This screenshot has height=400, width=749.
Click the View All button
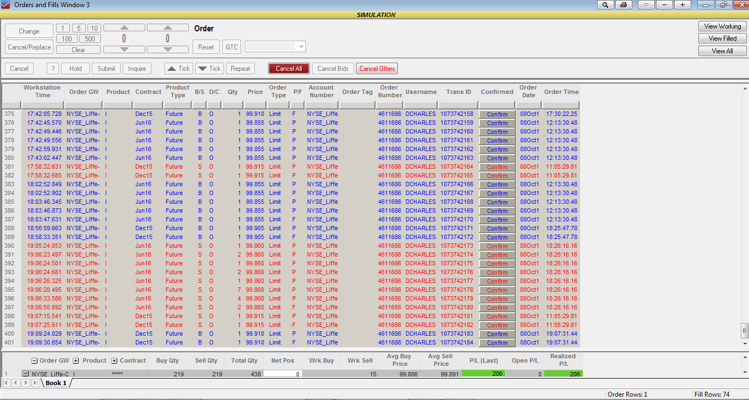(723, 51)
